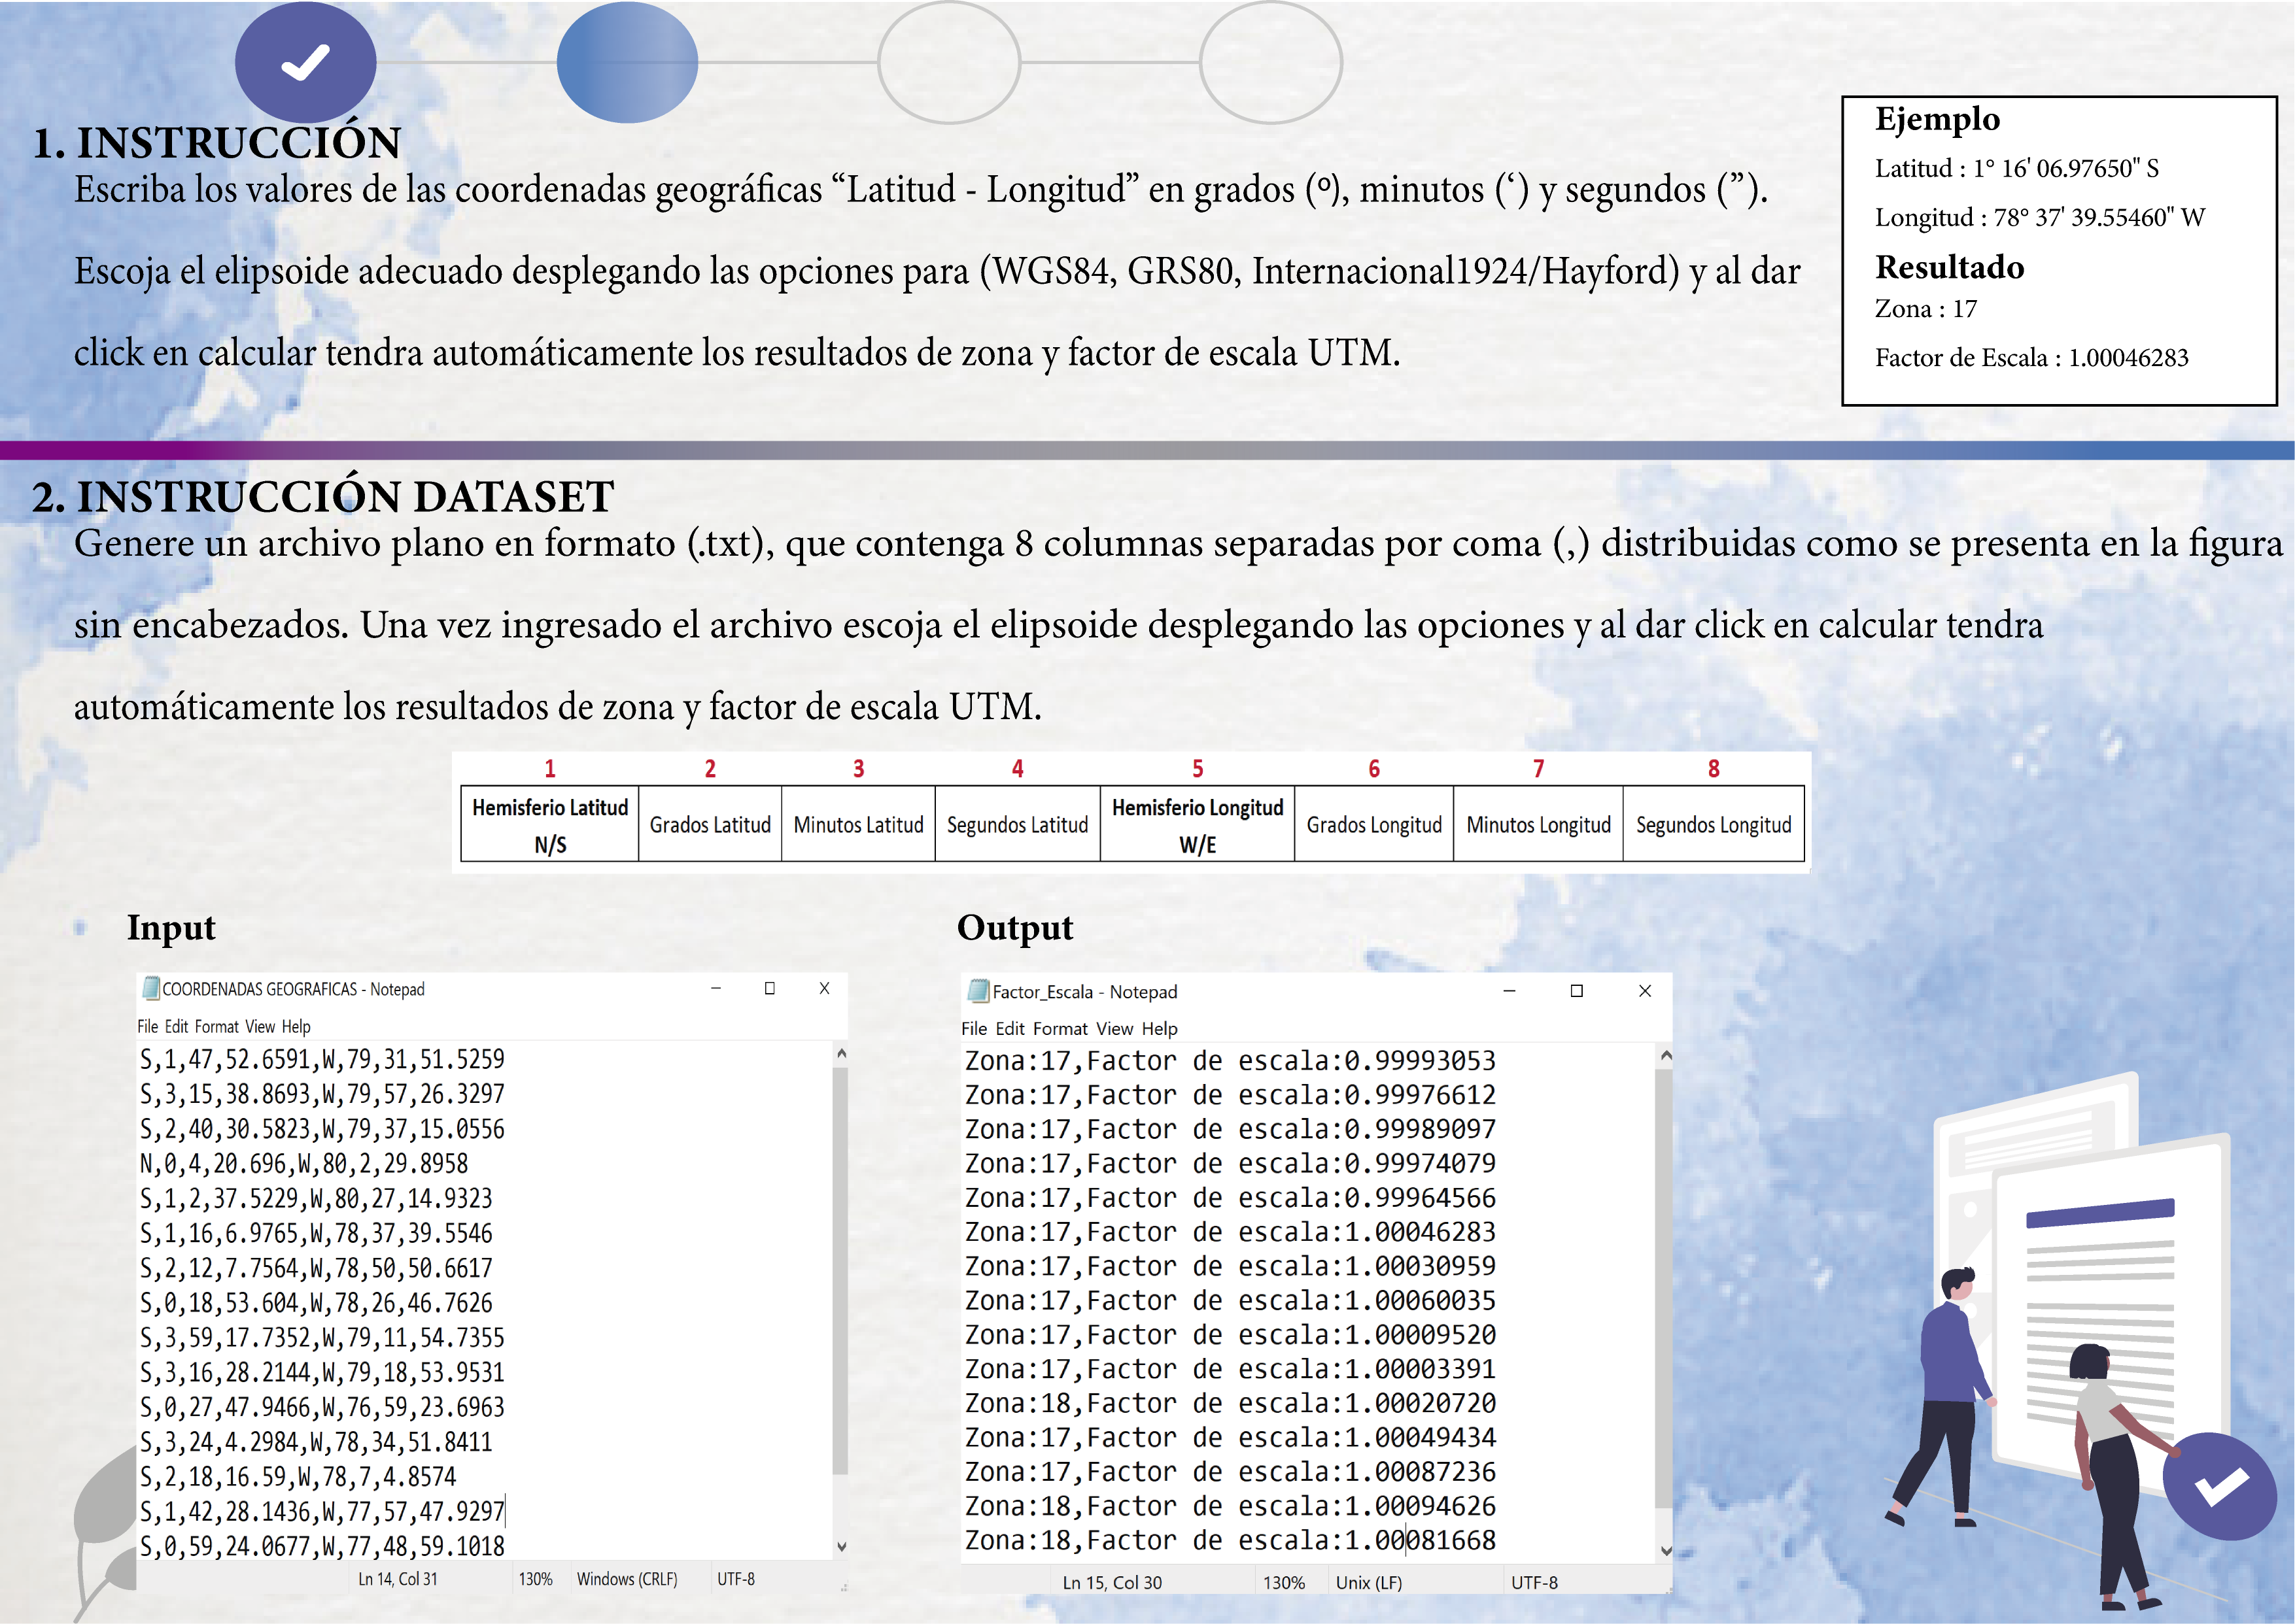
Task: Open Edit menu in COORDENADAS GEOGRAFICAS Notepad
Action: [x=176, y=1026]
